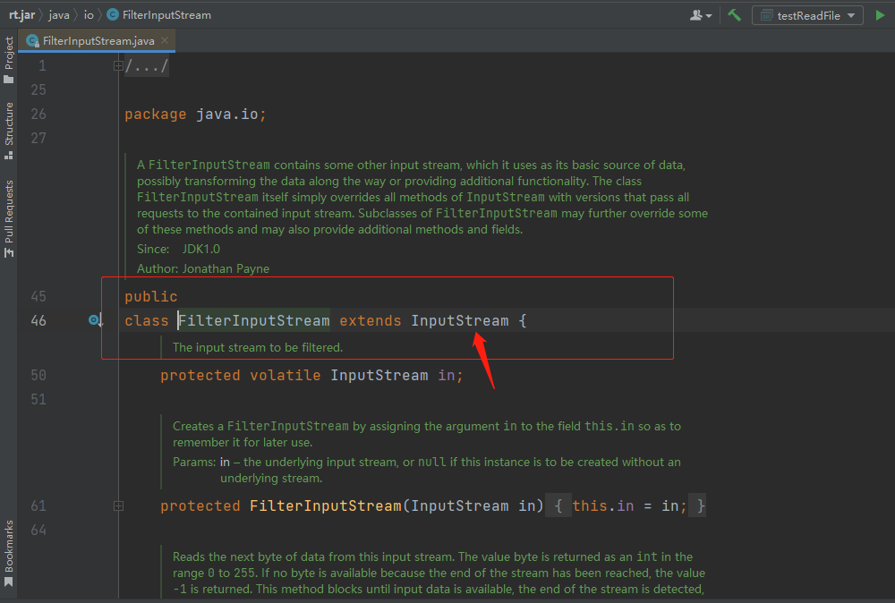Screen dimensions: 895x603
Task: Click the subclasses gutter icon at line 46
Action: click(x=95, y=320)
